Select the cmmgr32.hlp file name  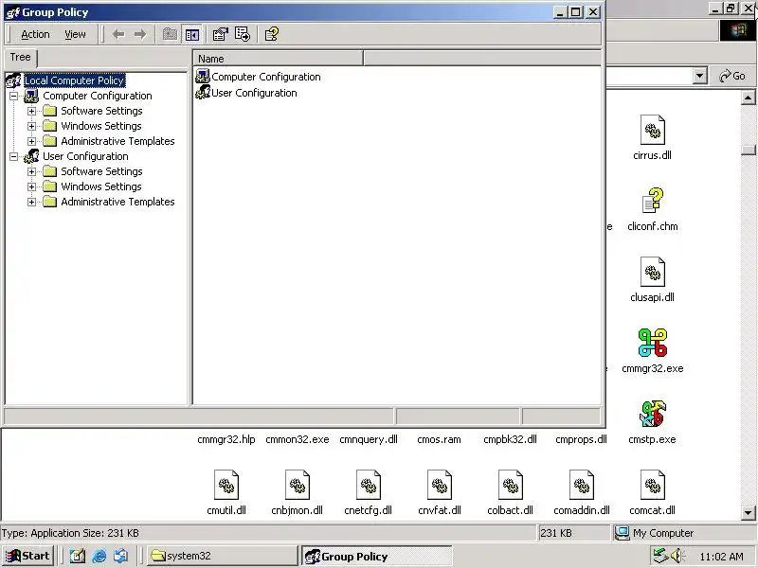click(x=226, y=439)
